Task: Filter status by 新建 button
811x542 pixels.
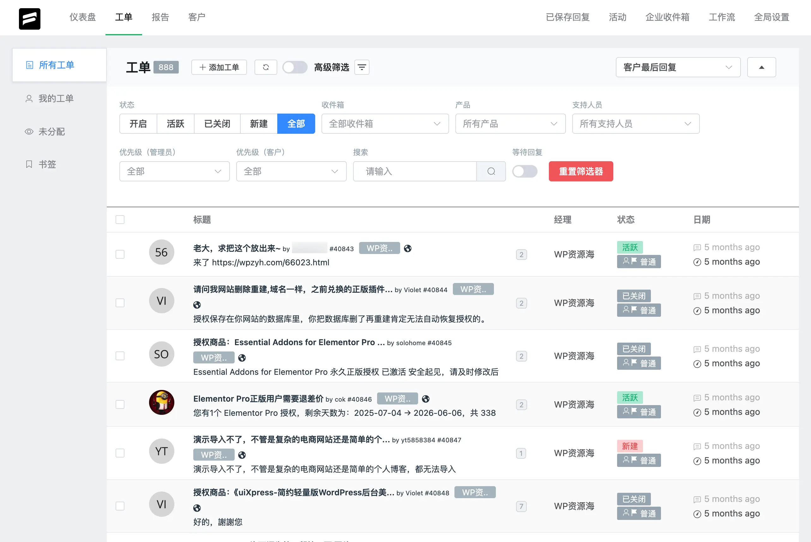Action: [x=259, y=123]
